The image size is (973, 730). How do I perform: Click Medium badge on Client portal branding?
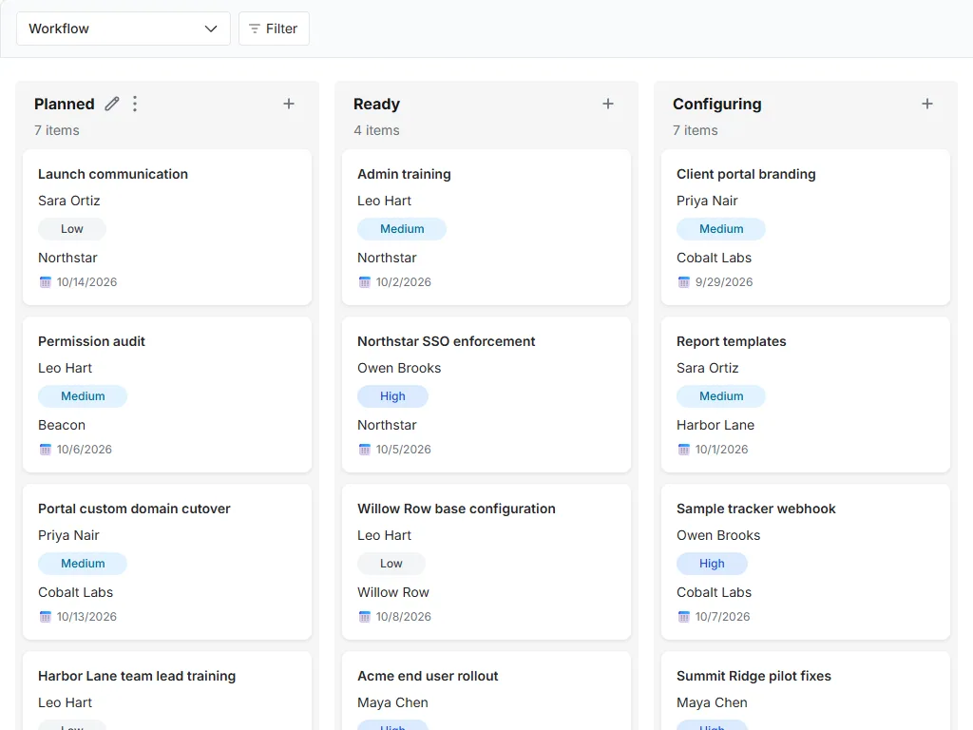[x=721, y=229]
